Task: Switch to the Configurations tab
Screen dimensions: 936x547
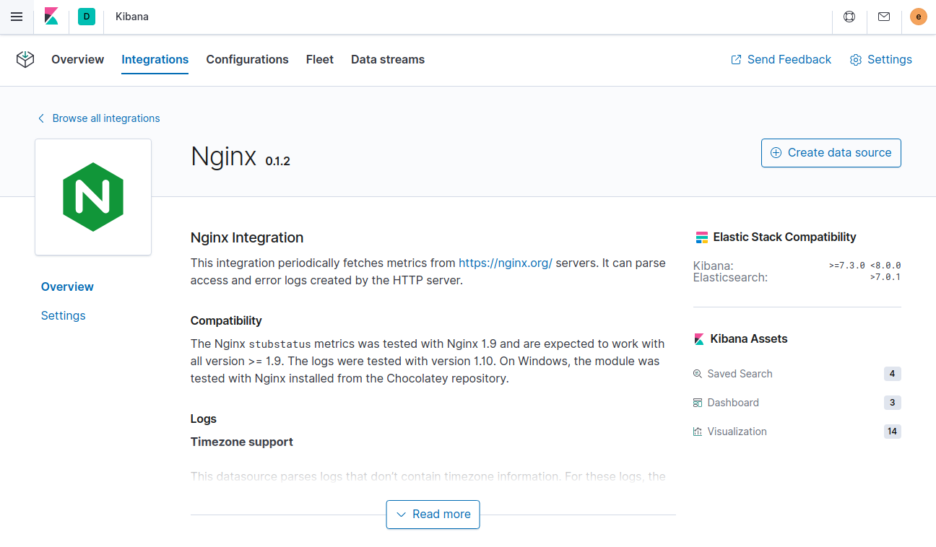Action: [247, 59]
